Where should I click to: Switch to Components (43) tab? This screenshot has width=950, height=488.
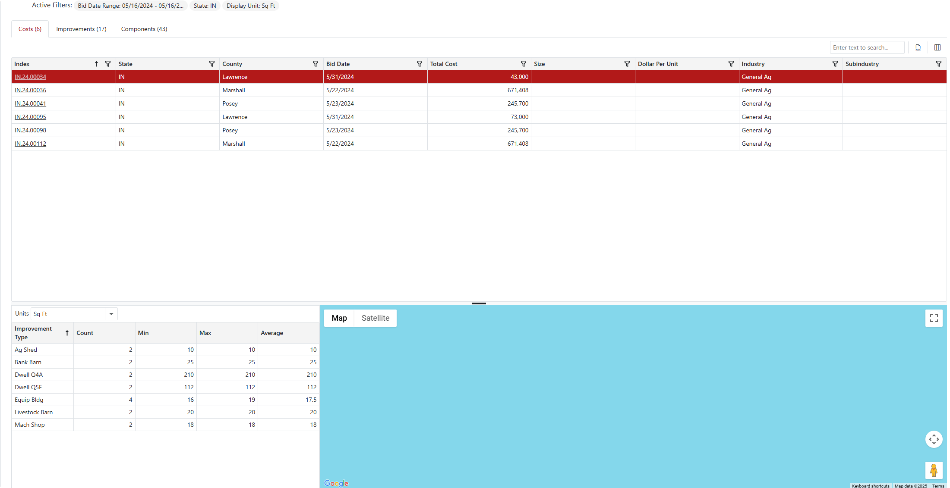point(144,29)
